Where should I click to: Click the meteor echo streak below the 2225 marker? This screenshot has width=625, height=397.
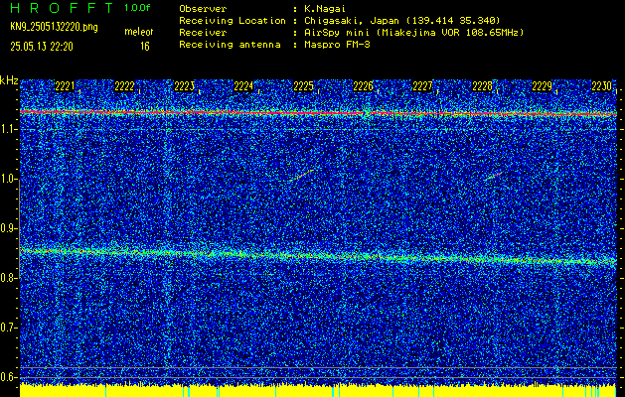(302, 176)
